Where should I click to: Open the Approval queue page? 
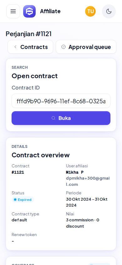pyautogui.click(x=86, y=47)
